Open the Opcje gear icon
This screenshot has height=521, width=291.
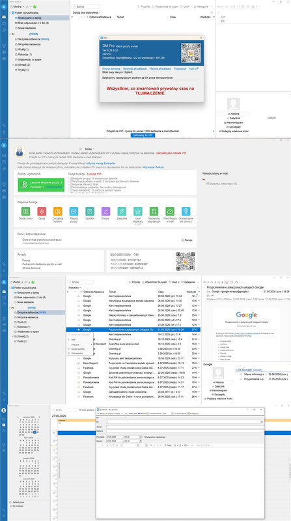(x=42, y=211)
